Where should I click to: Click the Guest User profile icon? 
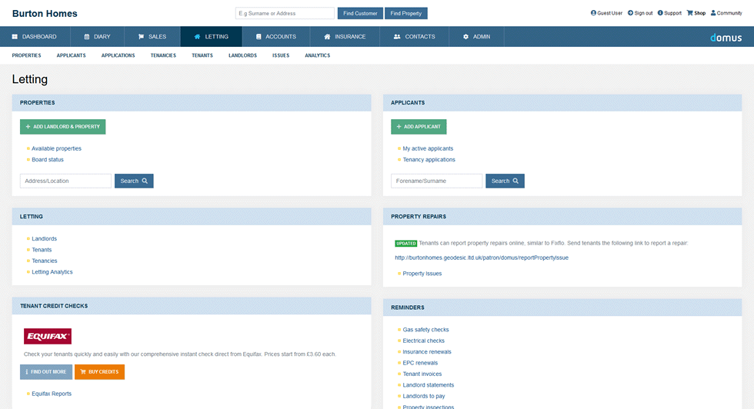pos(593,13)
